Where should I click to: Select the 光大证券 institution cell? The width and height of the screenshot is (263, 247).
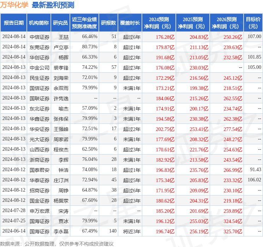click(40, 139)
